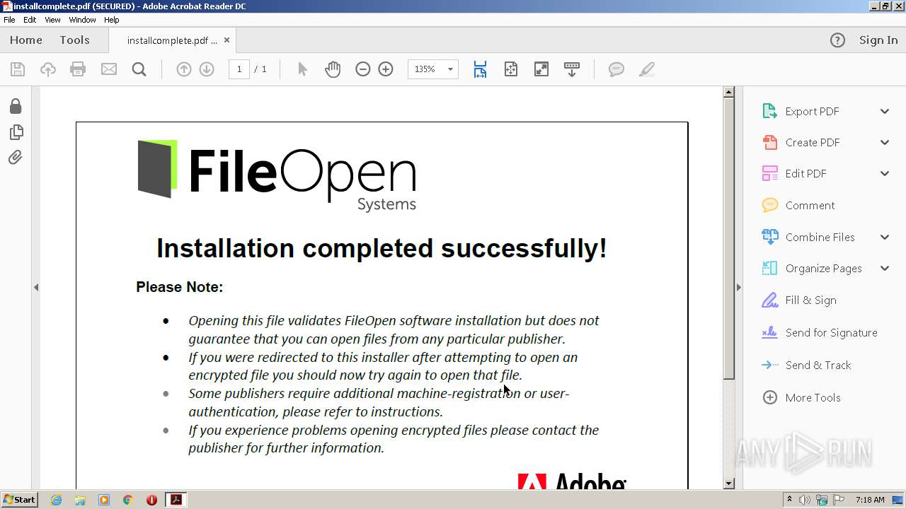Click the page number input field
This screenshot has height=509, width=906.
pyautogui.click(x=239, y=69)
